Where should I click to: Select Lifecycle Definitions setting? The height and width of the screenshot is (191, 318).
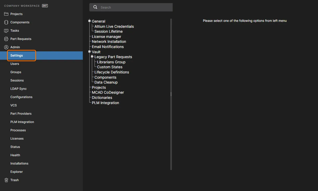[x=112, y=72]
